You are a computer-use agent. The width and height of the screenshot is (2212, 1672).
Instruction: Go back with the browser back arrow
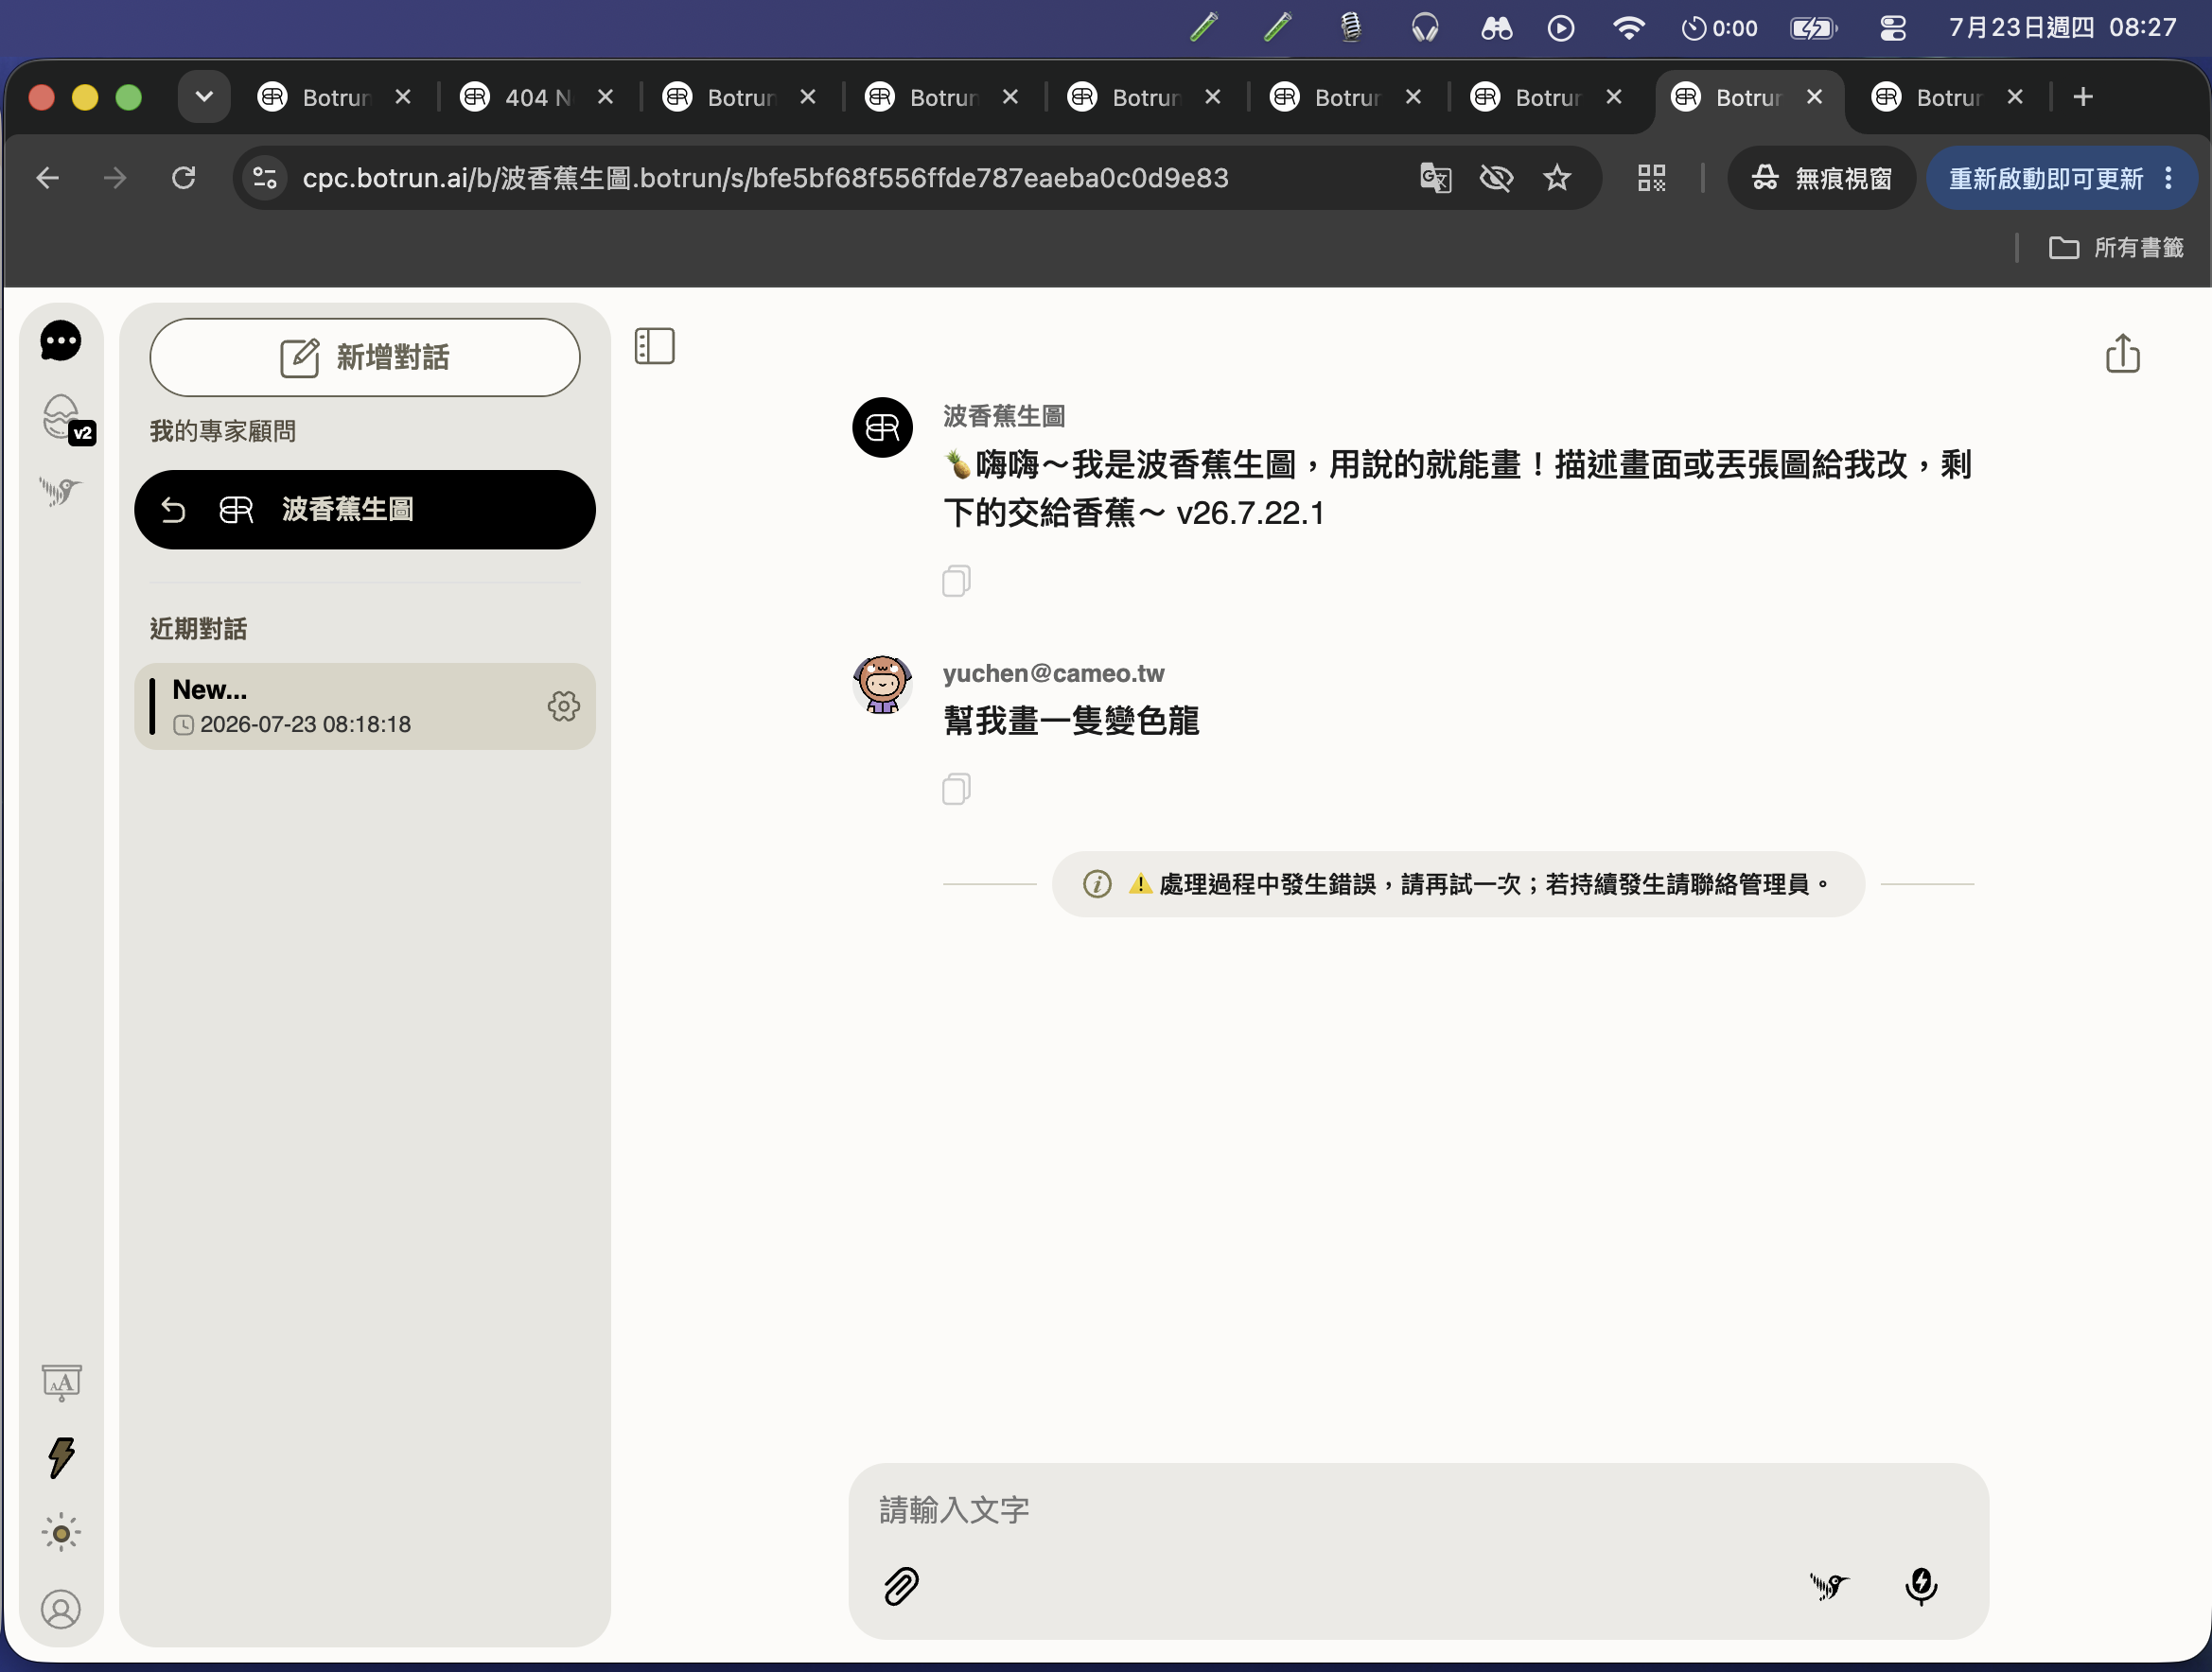pyautogui.click(x=48, y=178)
